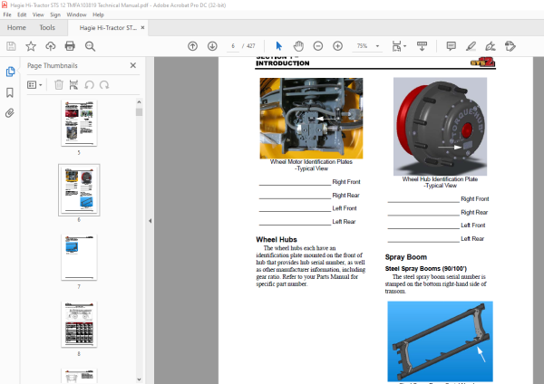Go to previous page arrow icon
Image resolution: width=544 pixels, height=384 pixels.
[x=192, y=46]
